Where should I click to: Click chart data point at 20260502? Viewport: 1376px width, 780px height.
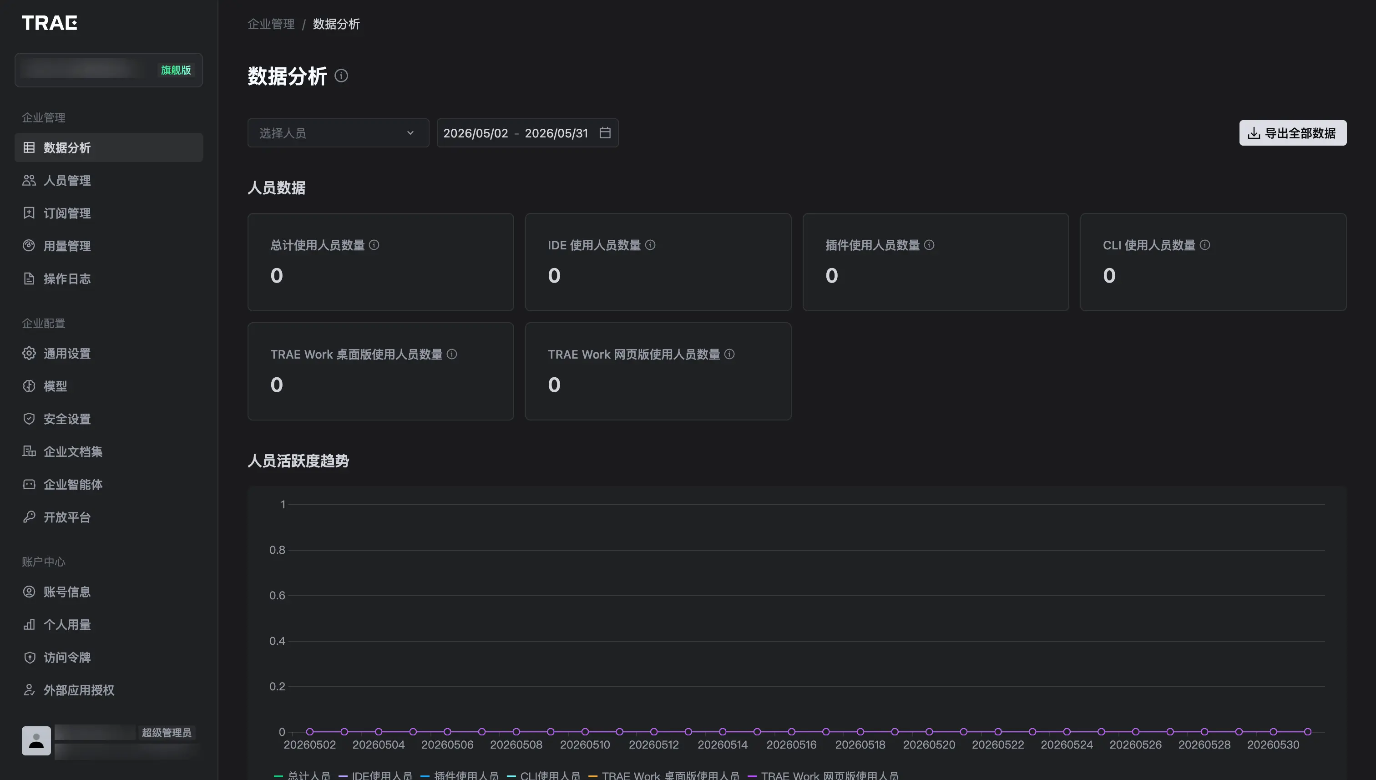click(309, 732)
